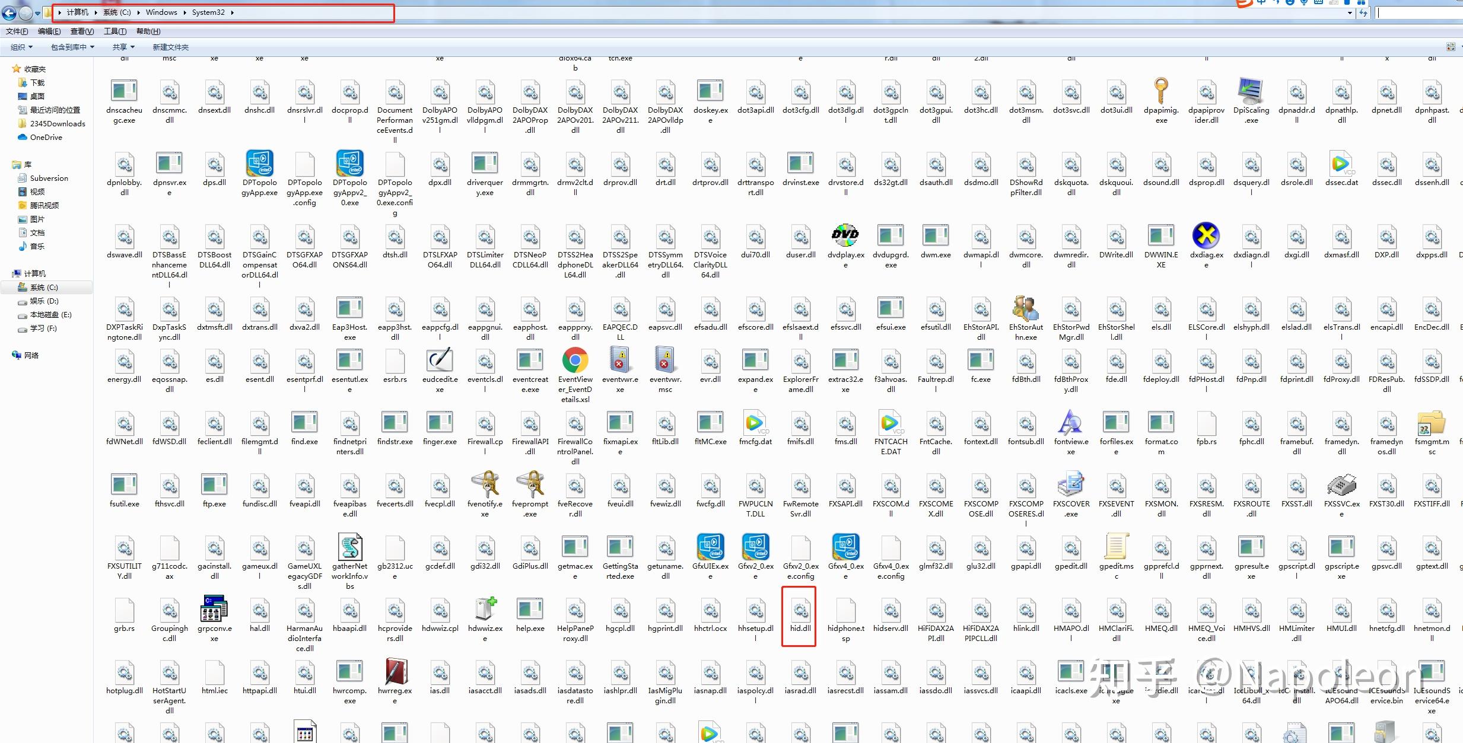Select the dssec.dat media file icon
Viewport: 1463px width, 743px height.
[x=1341, y=163]
